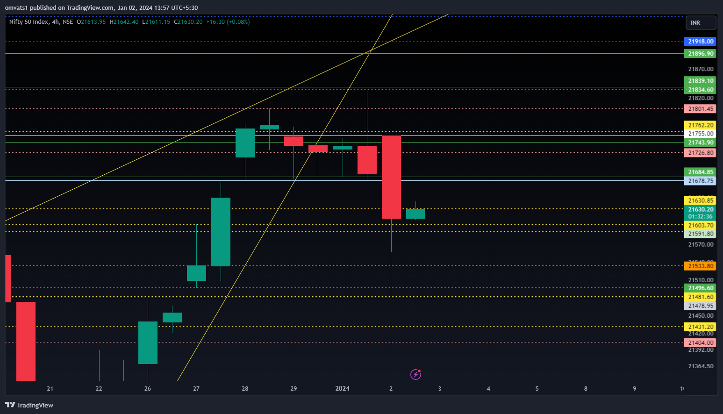Click the open value O21613.95
The image size is (723, 414).
point(91,22)
